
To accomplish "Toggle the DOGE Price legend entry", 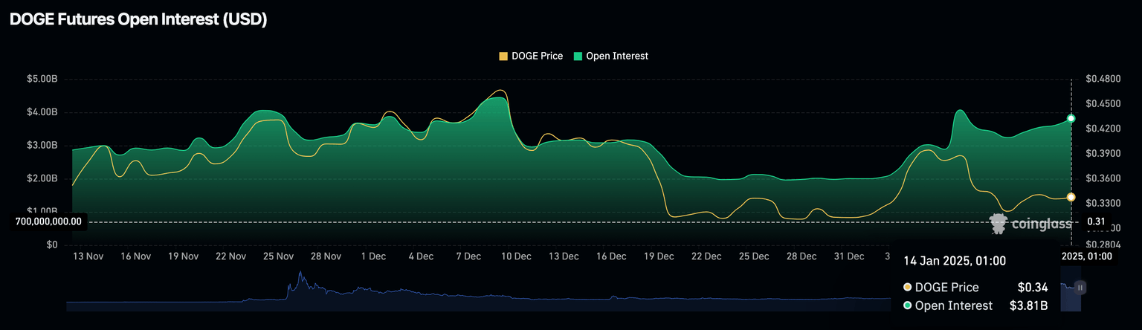I will pyautogui.click(x=530, y=56).
